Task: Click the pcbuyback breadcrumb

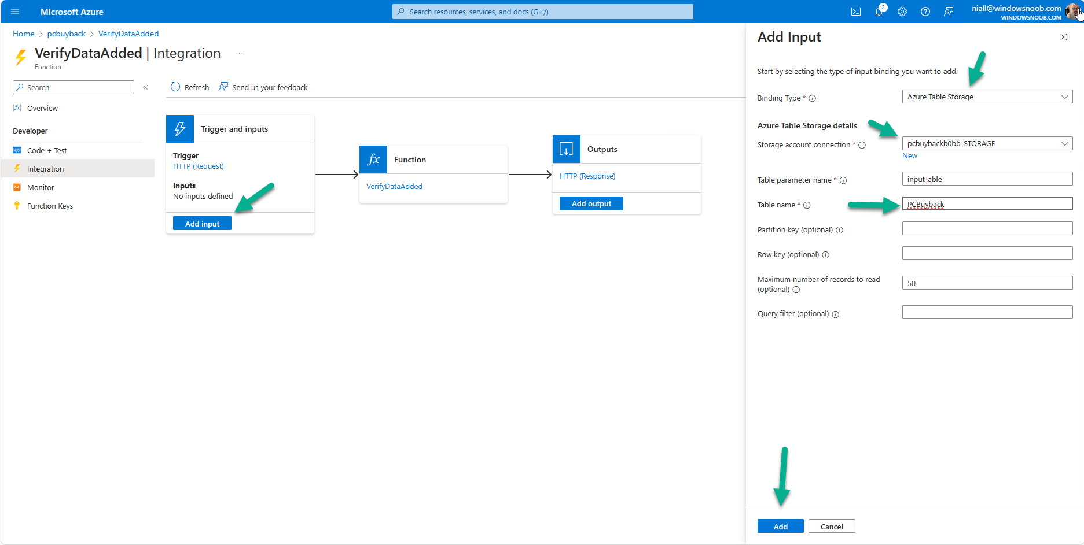Action: [x=67, y=34]
